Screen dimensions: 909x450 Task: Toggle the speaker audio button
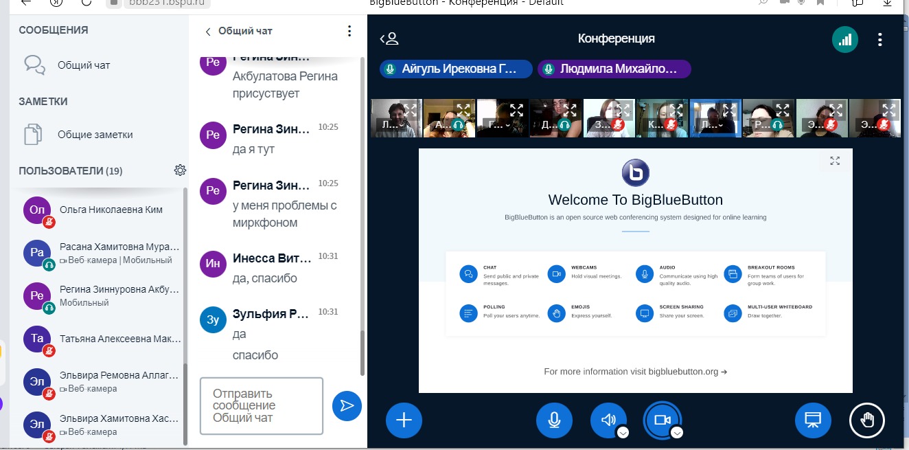point(608,420)
